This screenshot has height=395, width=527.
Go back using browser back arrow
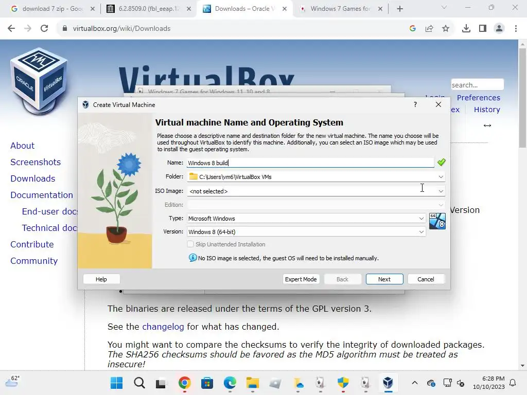pos(11,29)
